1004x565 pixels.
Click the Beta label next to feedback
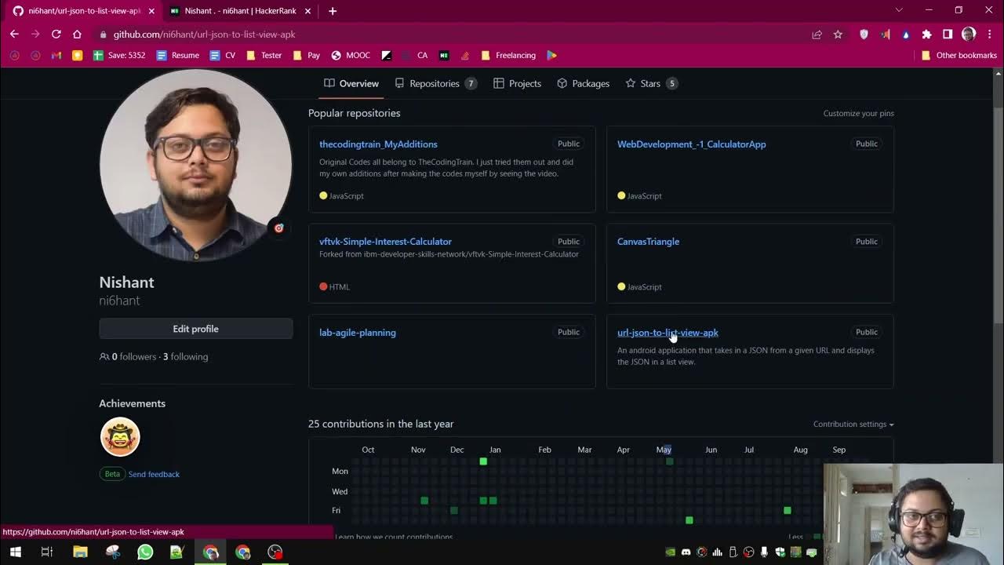tap(112, 474)
